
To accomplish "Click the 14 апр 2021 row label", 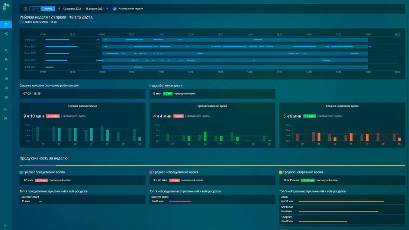I will coord(30,46).
